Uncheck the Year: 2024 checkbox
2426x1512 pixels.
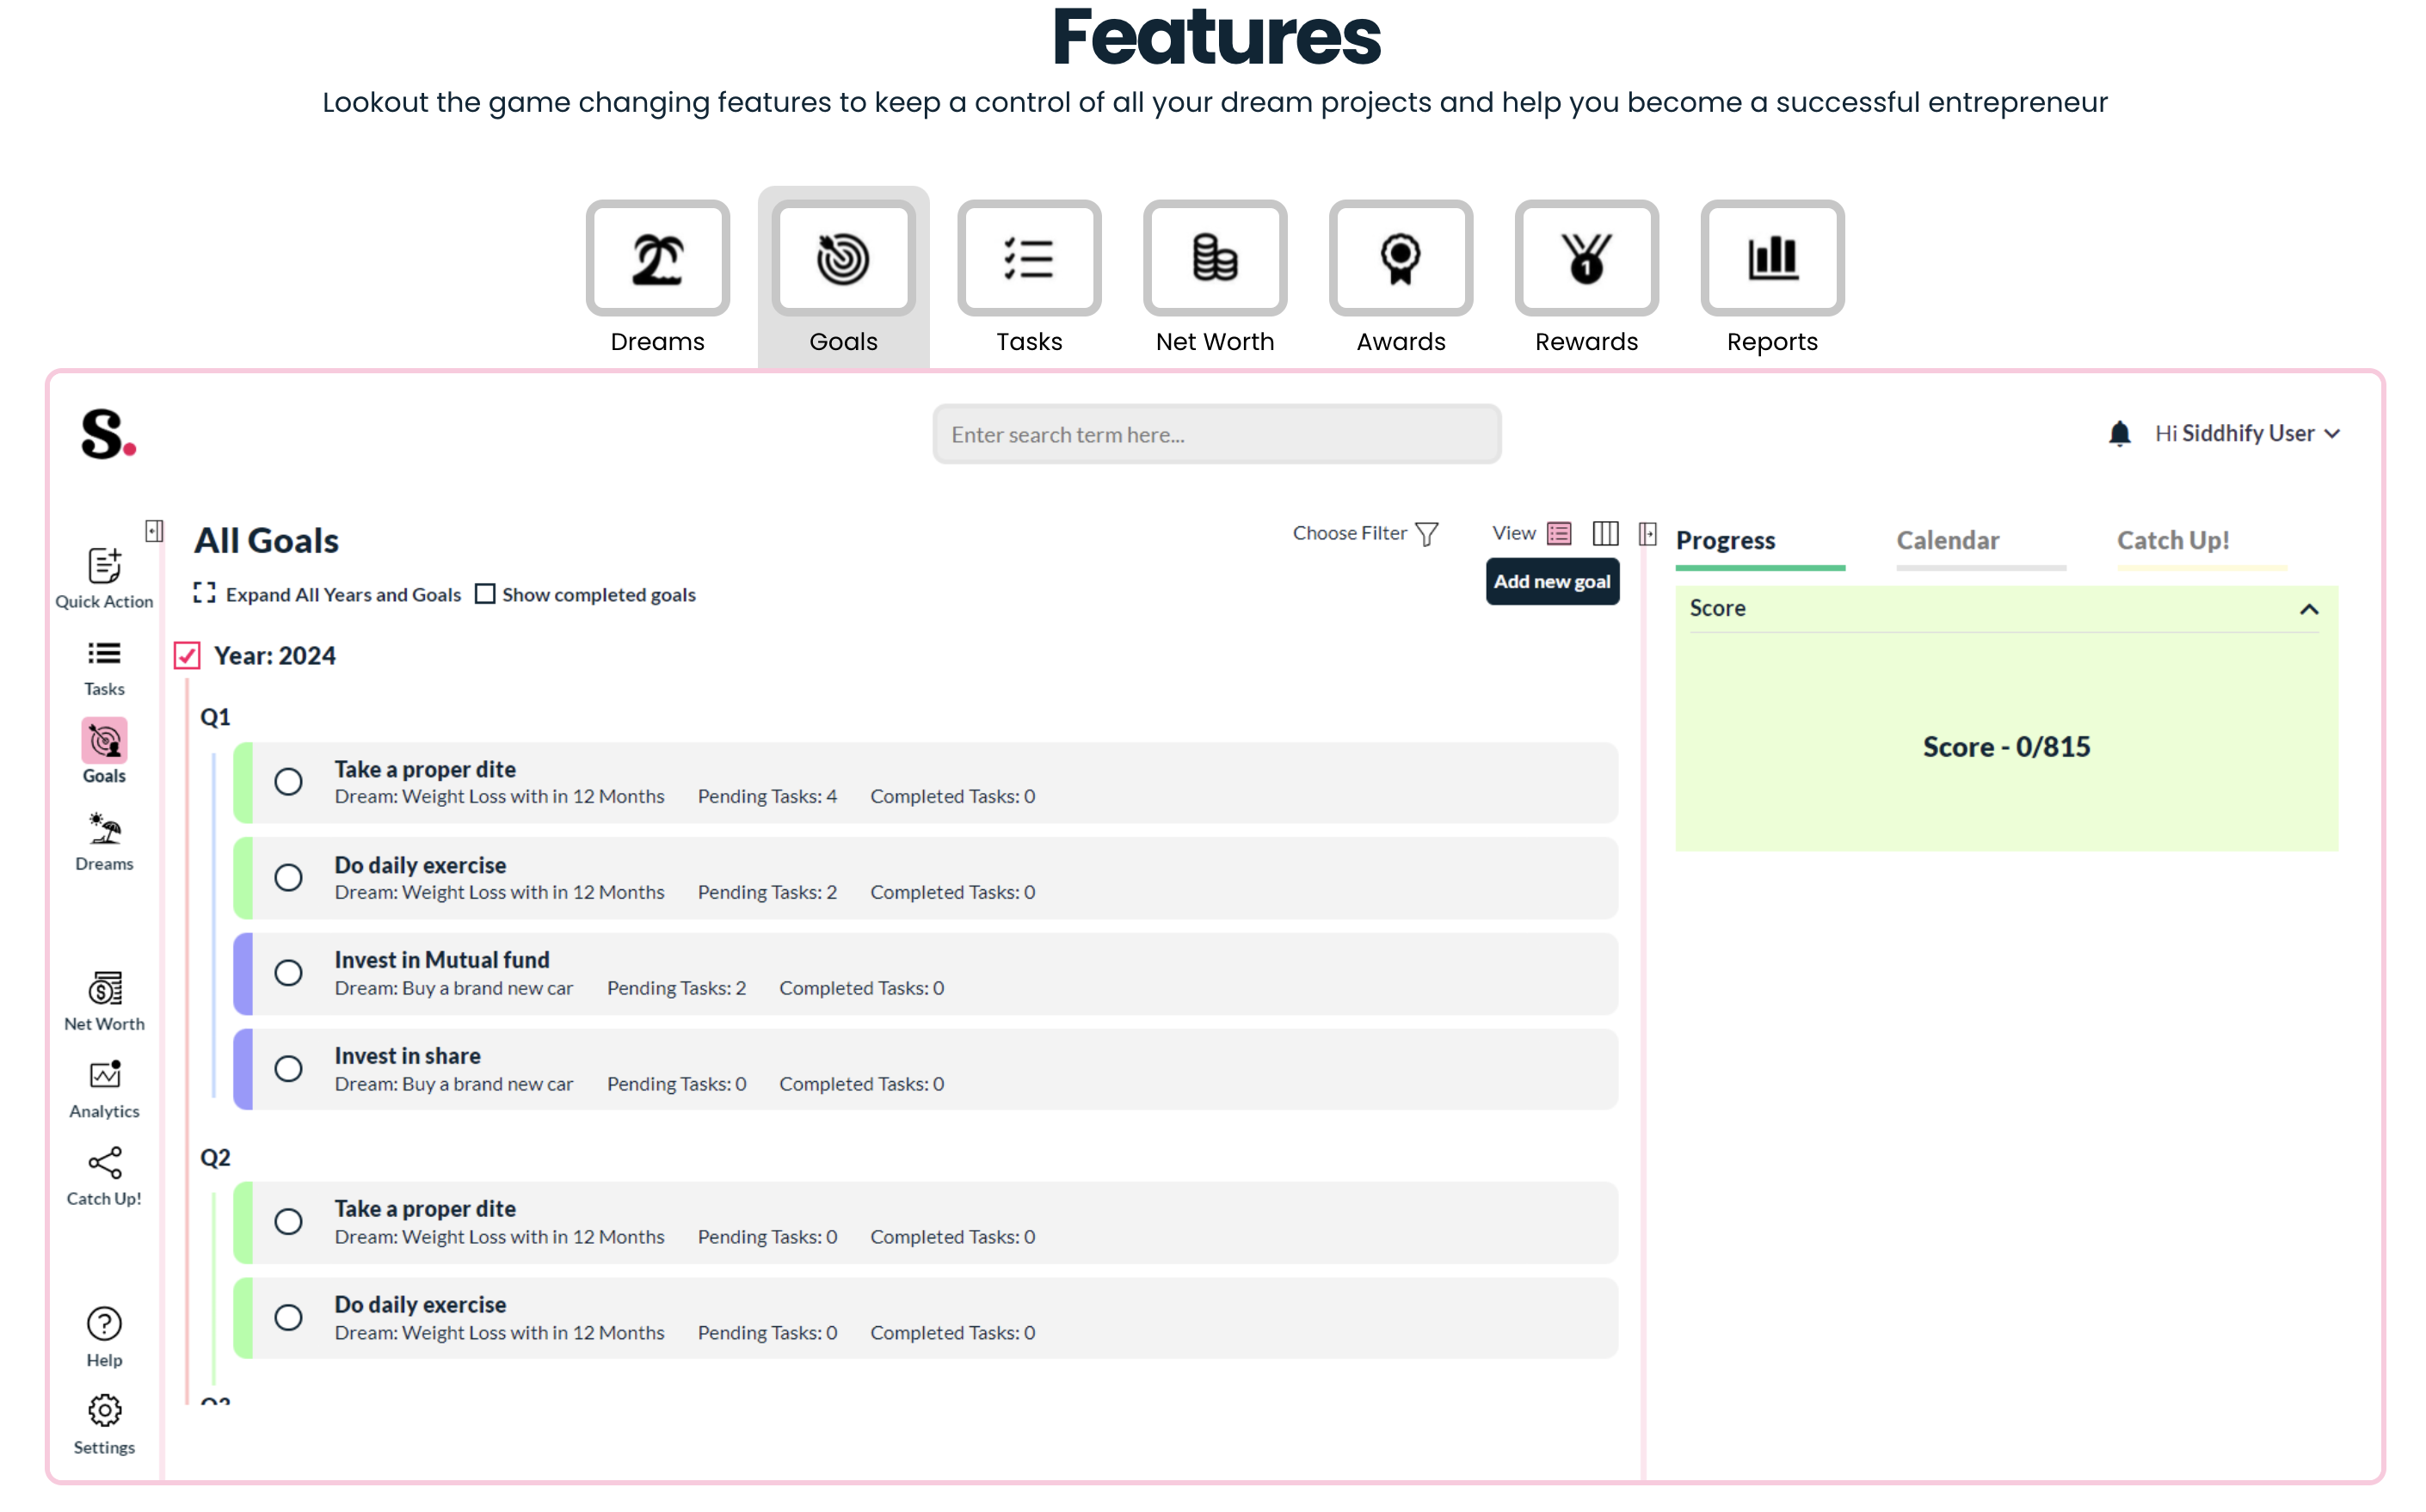[x=187, y=656]
